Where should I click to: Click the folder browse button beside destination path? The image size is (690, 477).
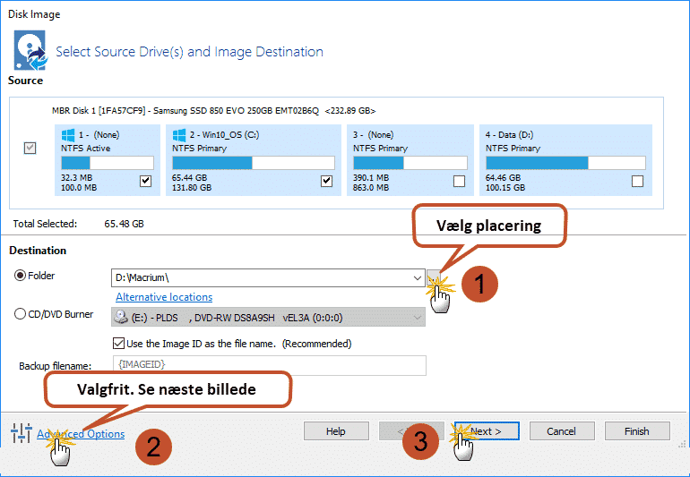pyautogui.click(x=435, y=278)
